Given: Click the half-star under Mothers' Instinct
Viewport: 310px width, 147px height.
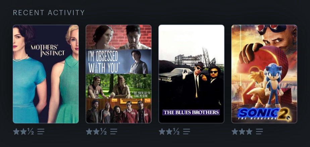Looking at the screenshot, I should click(x=31, y=131).
